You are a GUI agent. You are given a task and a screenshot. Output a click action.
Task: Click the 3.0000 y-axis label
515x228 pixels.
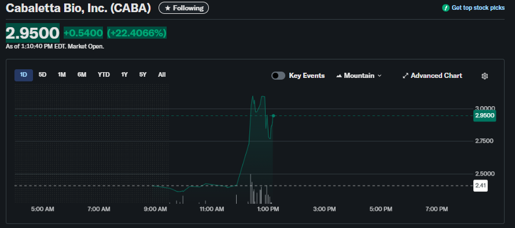(x=485, y=109)
